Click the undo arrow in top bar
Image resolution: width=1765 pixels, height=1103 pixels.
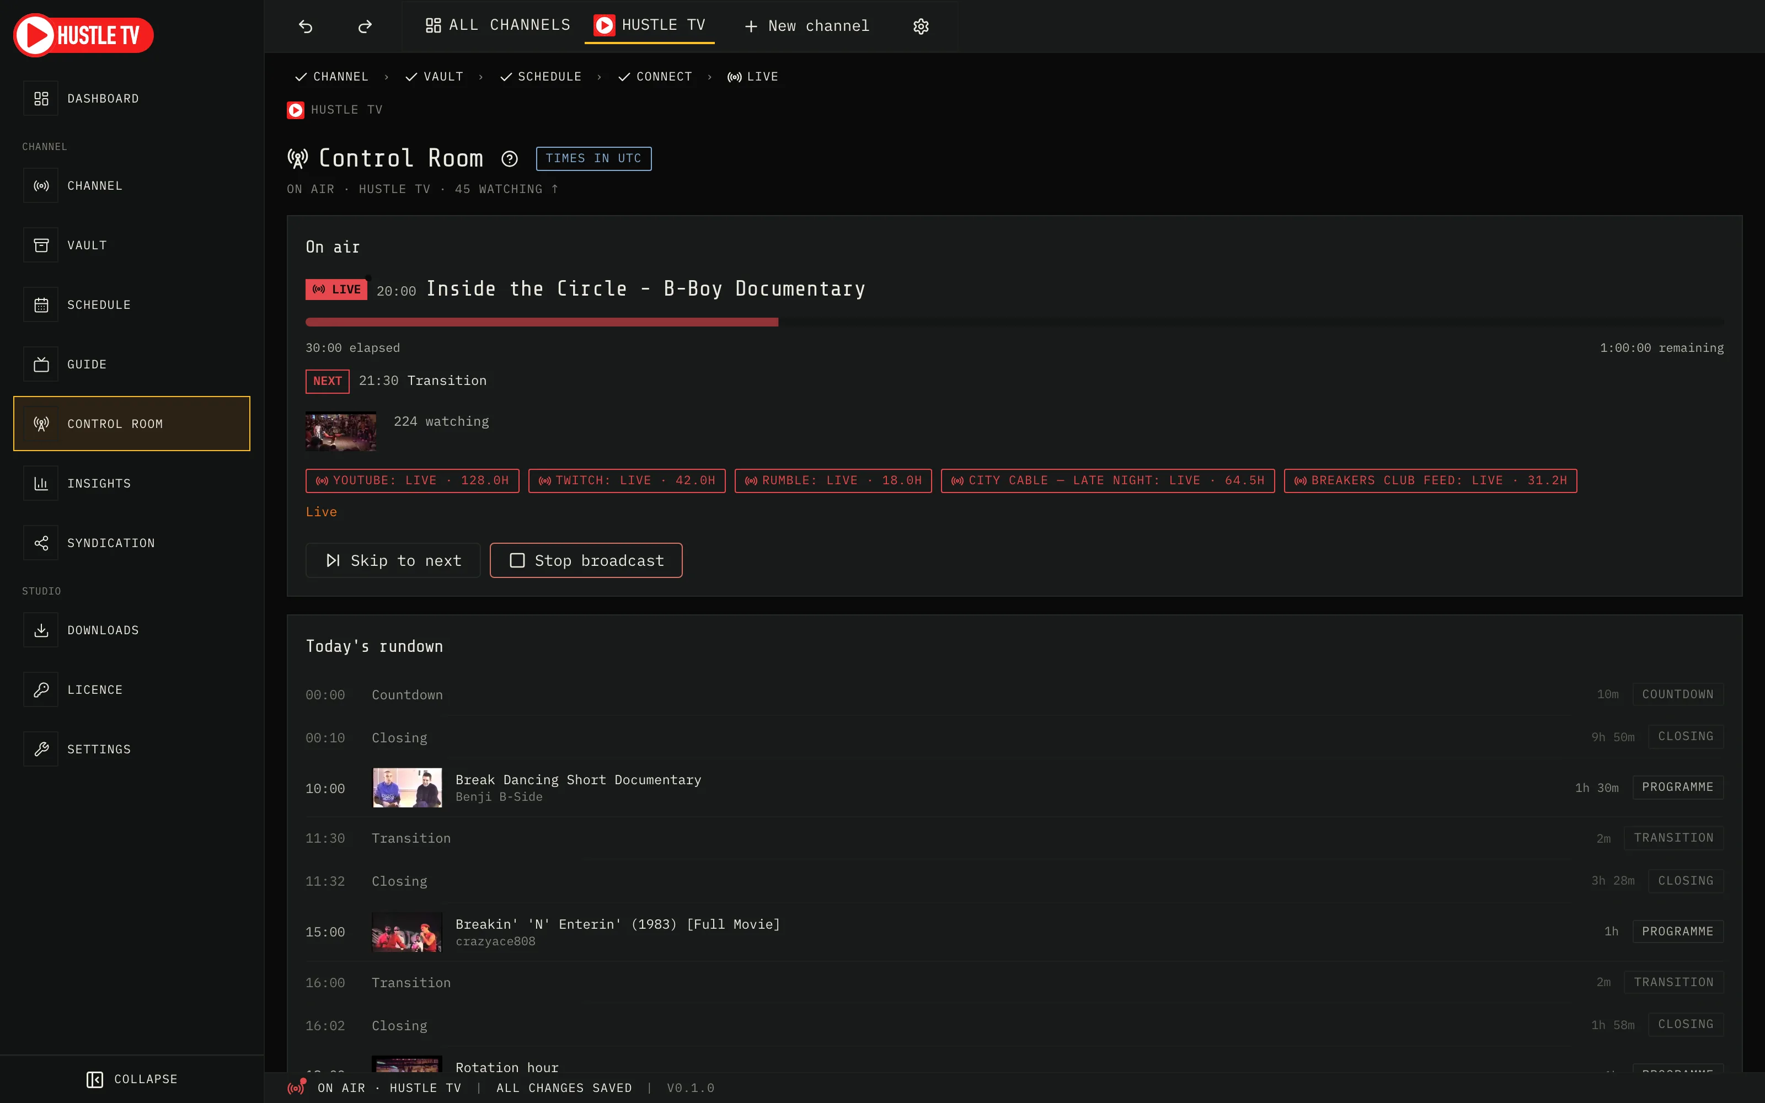[306, 26]
